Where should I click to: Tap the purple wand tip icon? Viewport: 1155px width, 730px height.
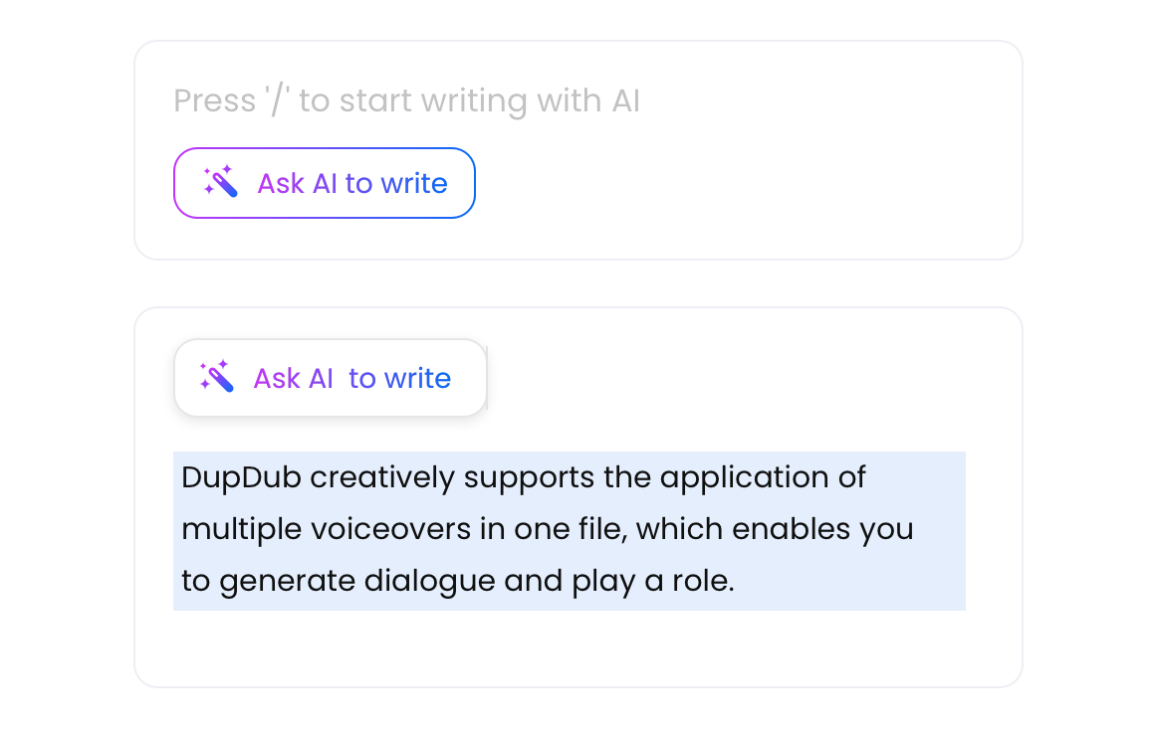(214, 175)
